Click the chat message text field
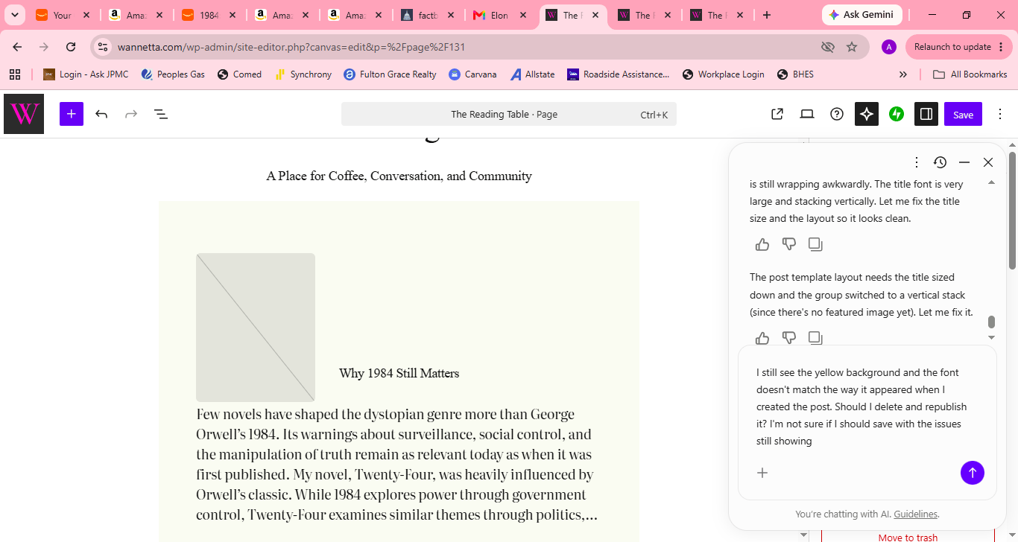The height and width of the screenshot is (542, 1018). pyautogui.click(x=867, y=407)
